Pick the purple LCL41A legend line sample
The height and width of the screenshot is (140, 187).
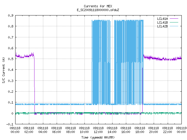pos(174,19)
